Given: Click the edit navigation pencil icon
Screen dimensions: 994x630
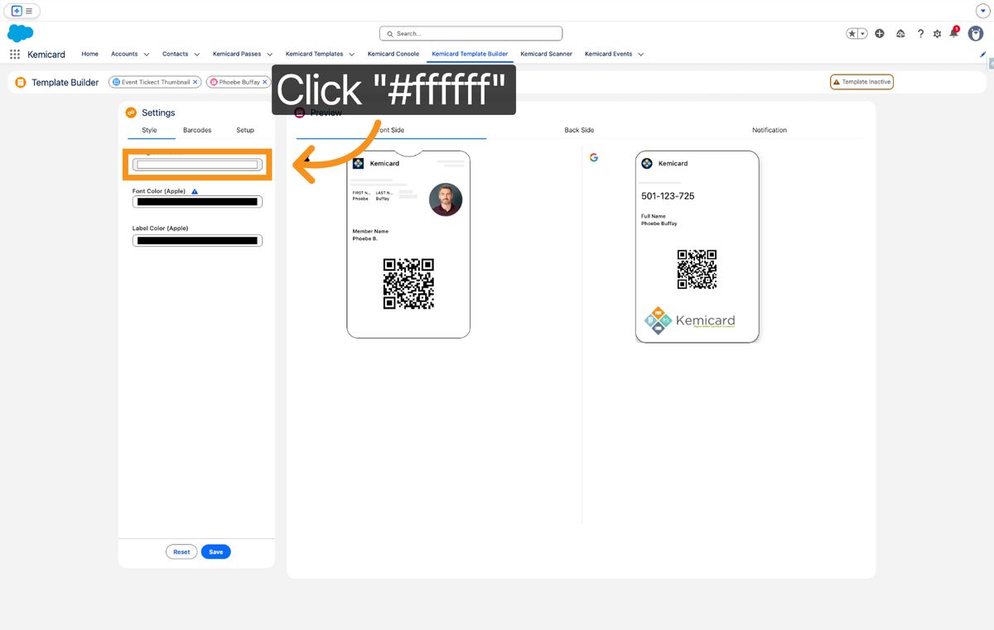Looking at the screenshot, I should click(x=983, y=54).
